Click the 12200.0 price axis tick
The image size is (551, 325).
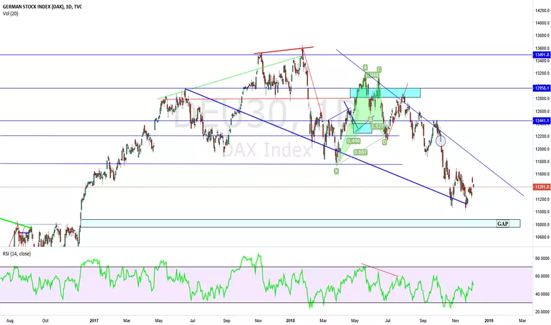(x=542, y=136)
